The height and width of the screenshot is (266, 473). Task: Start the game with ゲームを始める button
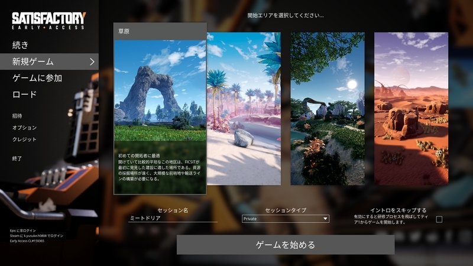tap(286, 245)
